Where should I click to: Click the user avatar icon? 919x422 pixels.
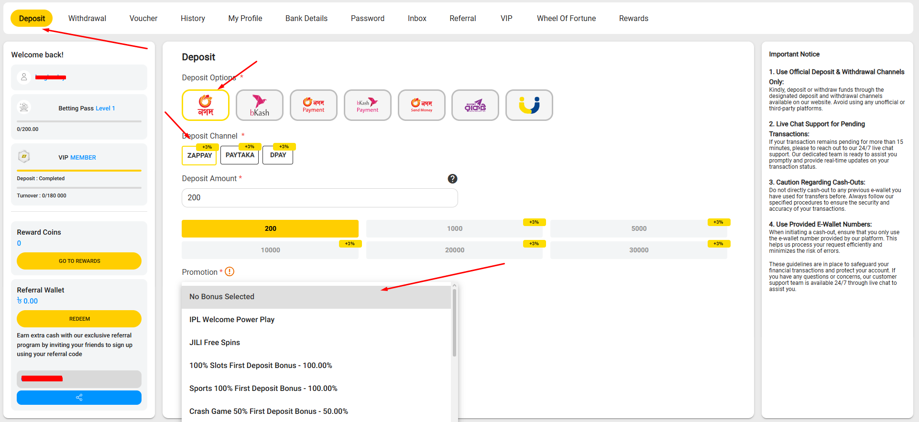[24, 77]
